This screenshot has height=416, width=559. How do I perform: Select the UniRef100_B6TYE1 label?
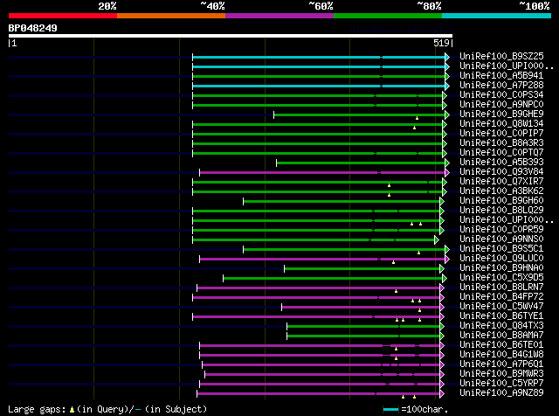click(501, 316)
